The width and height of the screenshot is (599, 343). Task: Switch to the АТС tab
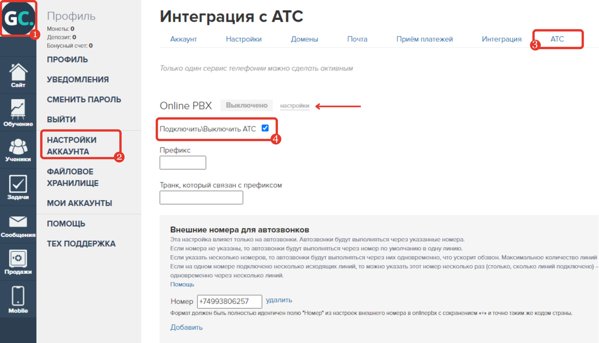(x=557, y=39)
